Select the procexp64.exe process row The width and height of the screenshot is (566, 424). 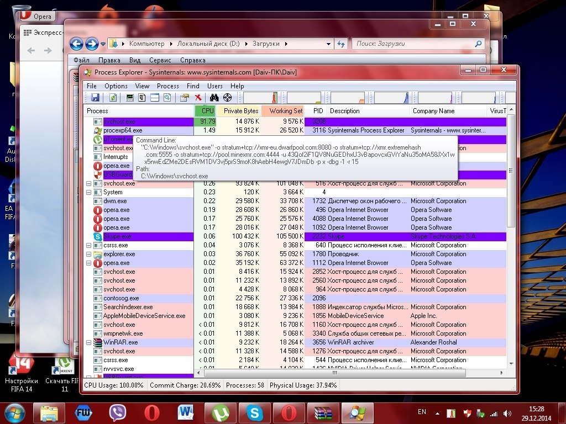coord(295,130)
